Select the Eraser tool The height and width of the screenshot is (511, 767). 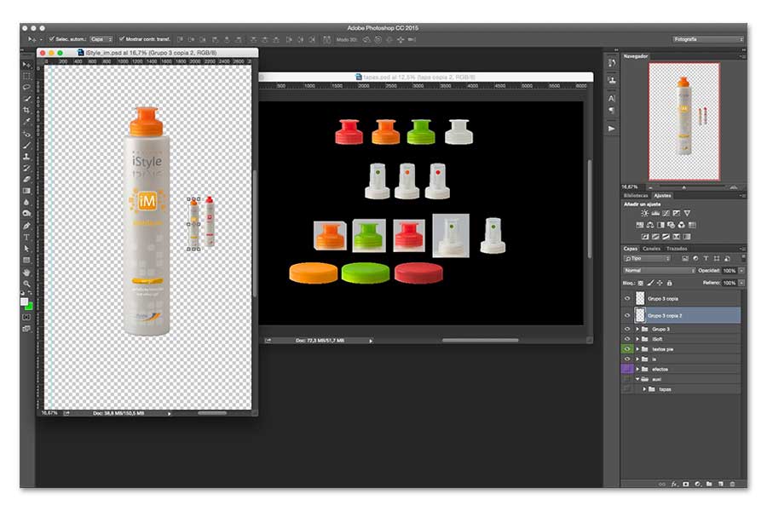(x=26, y=179)
